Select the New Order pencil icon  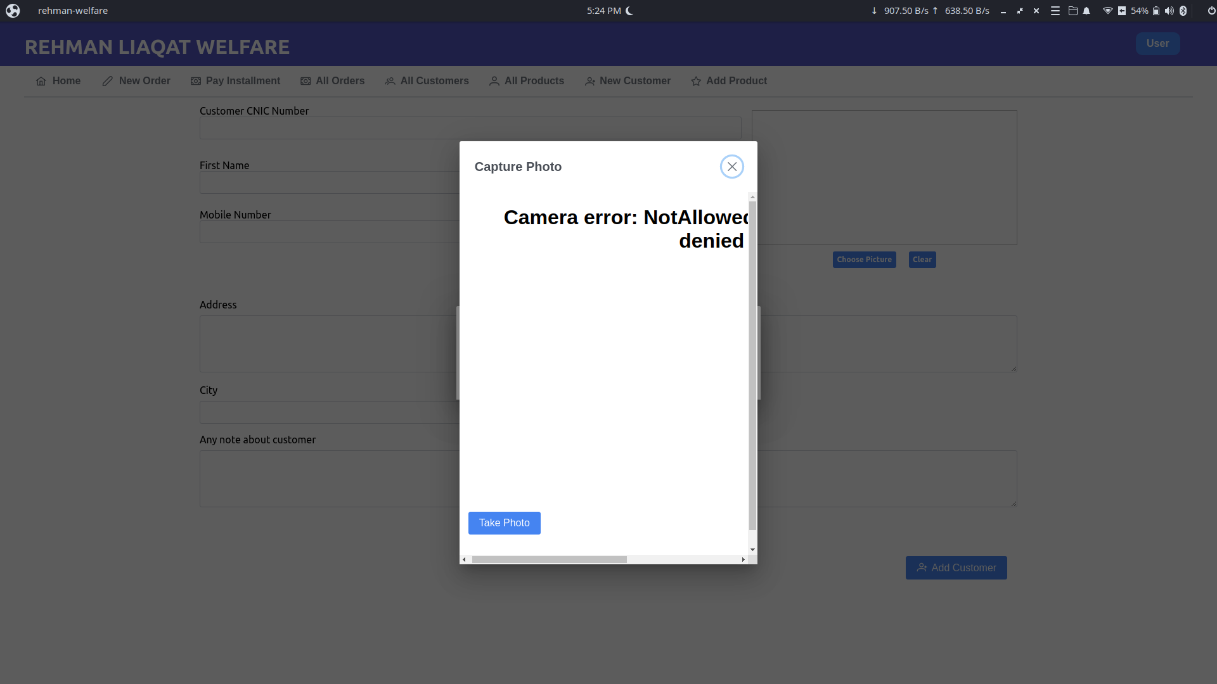tap(106, 81)
